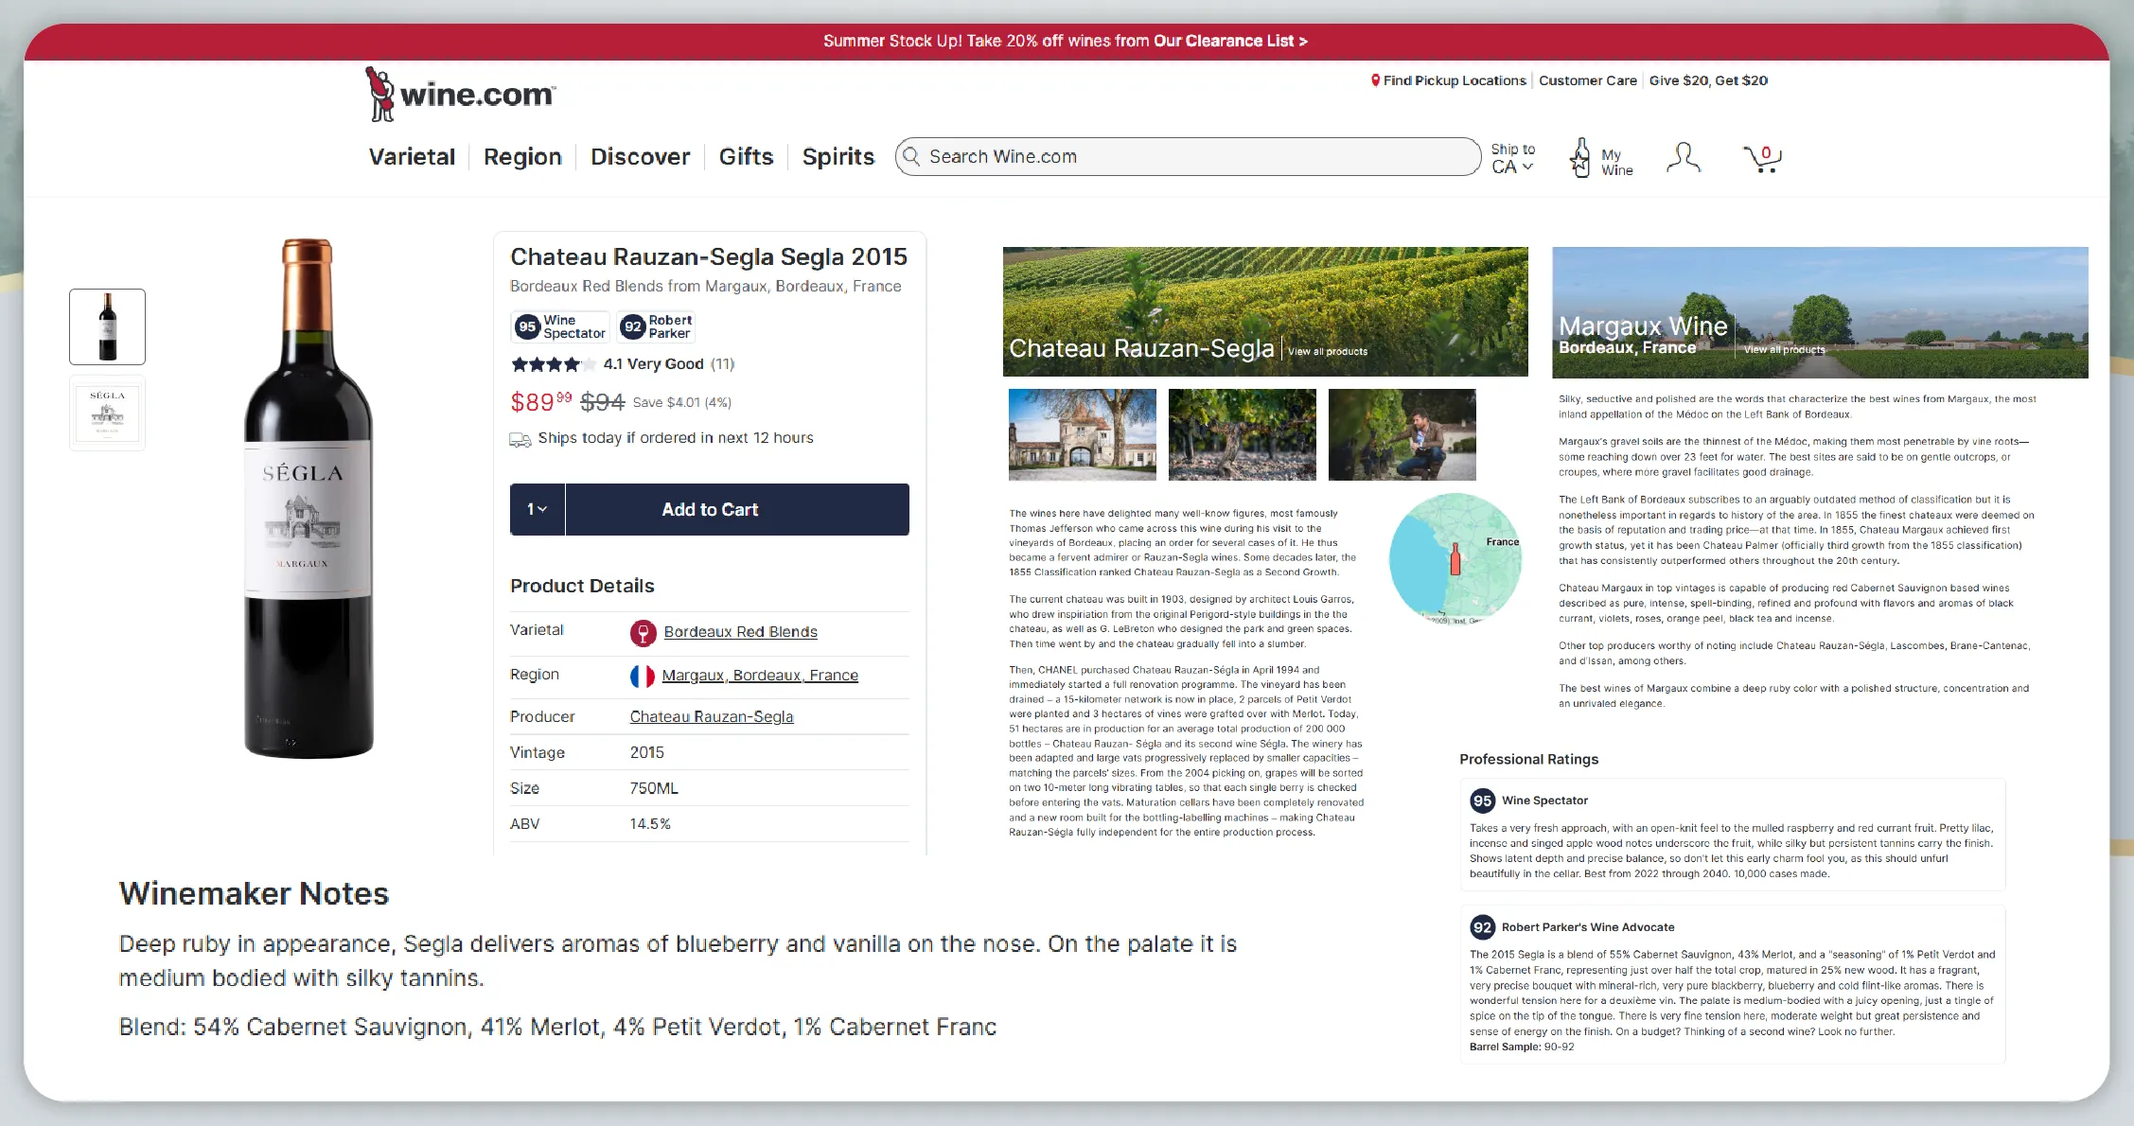This screenshot has width=2134, height=1126.
Task: Click the Find Pickup Locations pin icon
Action: point(1375,79)
